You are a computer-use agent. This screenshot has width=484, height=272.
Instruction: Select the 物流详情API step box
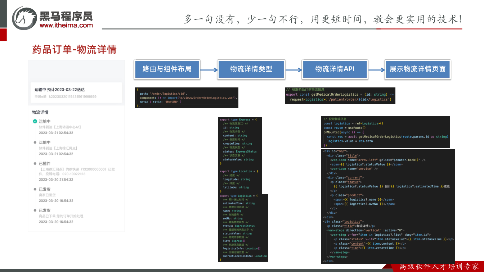335,69
